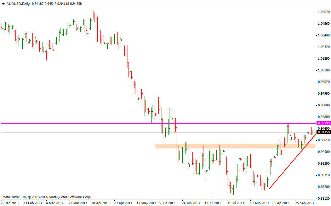Click the black 0.94358 current price label

tap(324, 132)
